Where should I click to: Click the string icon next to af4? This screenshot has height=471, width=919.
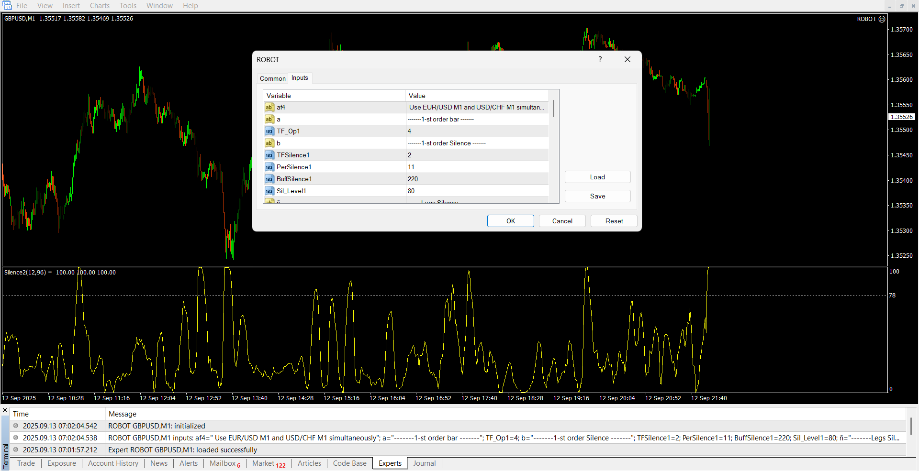tap(269, 108)
